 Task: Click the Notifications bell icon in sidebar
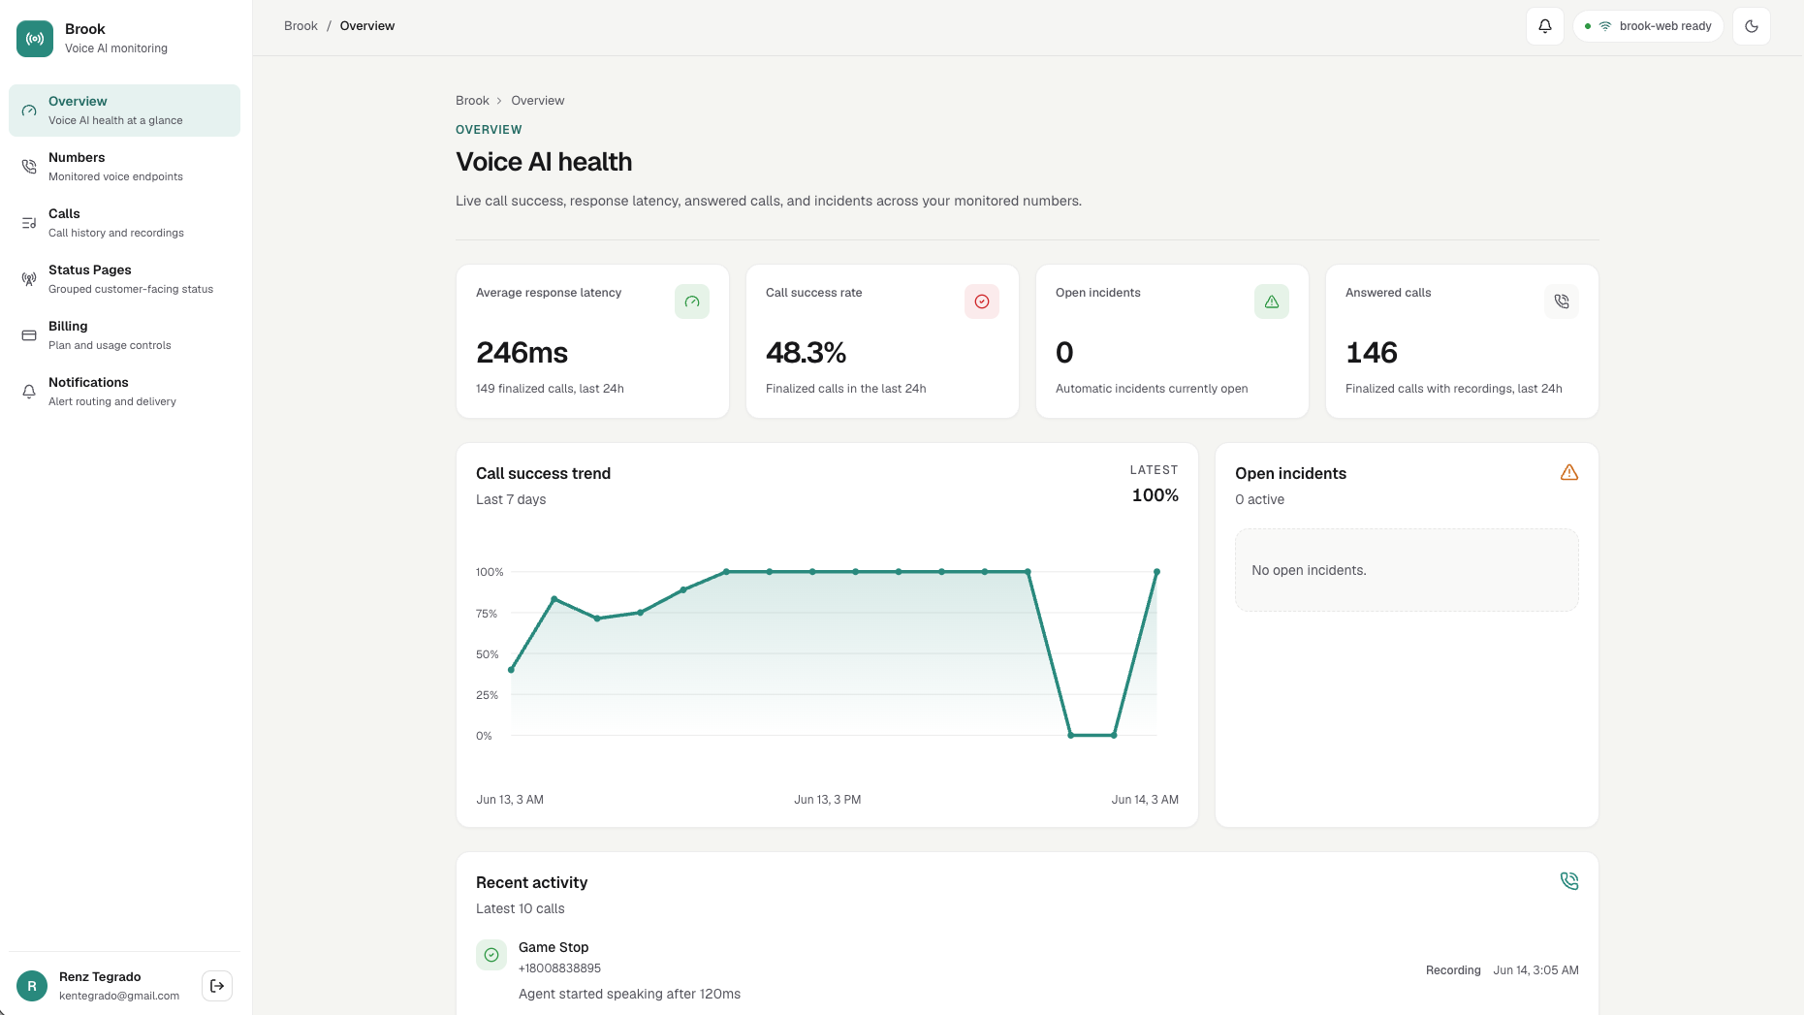tap(29, 392)
